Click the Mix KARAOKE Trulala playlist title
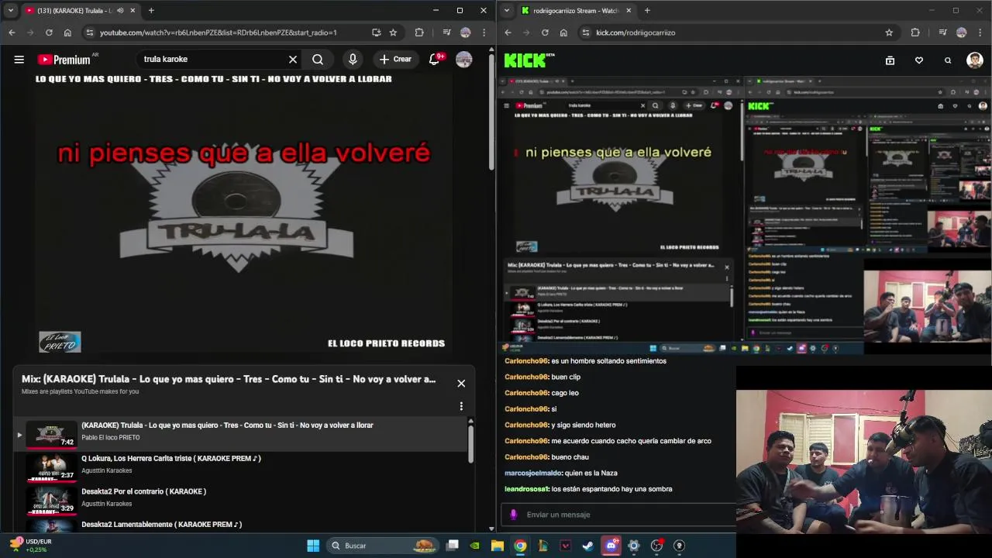 click(229, 379)
